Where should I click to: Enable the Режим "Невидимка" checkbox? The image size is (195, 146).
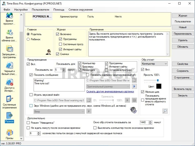[28, 123]
